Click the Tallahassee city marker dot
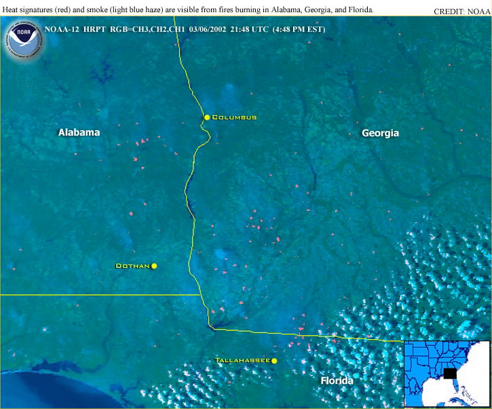Screen dimensions: 492x409 pyautogui.click(x=274, y=361)
